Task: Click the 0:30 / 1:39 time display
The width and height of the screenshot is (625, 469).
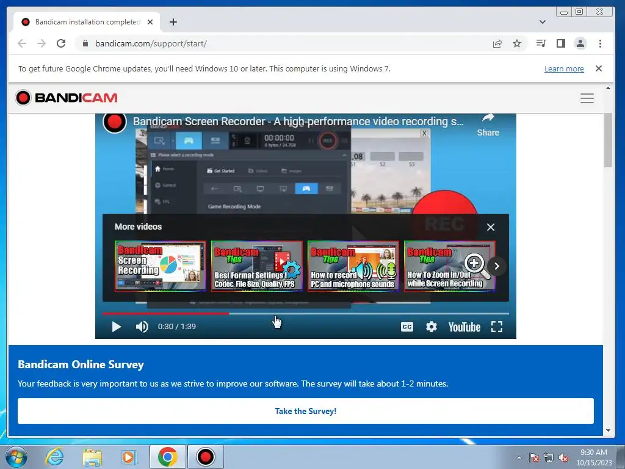Action: 176,327
